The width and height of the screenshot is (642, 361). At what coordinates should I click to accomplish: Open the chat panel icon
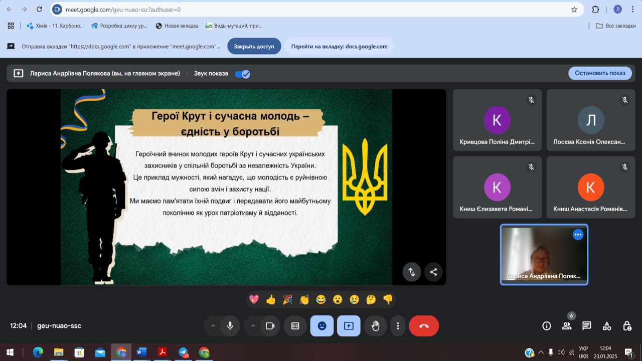click(587, 326)
